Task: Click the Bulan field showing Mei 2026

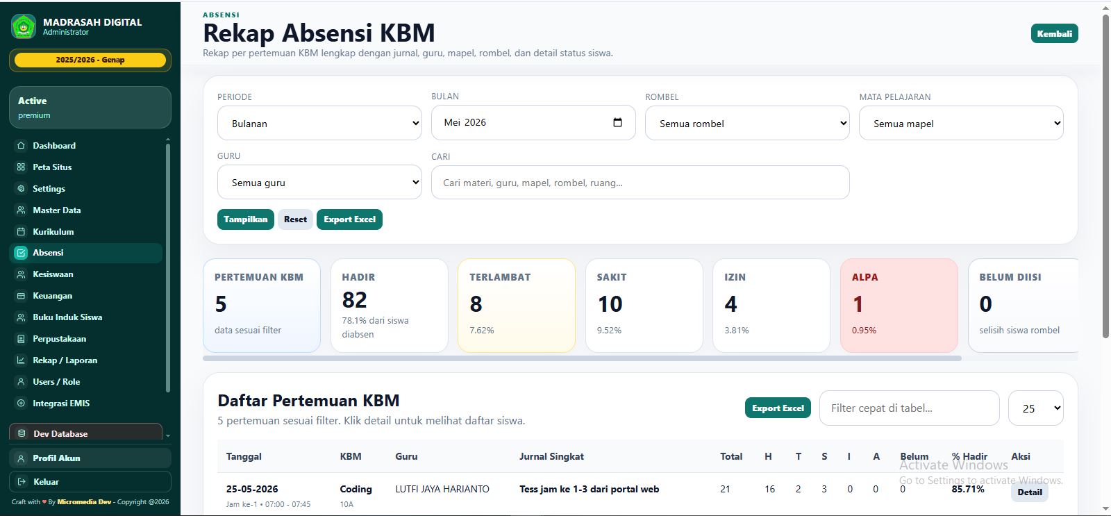Action: click(533, 123)
